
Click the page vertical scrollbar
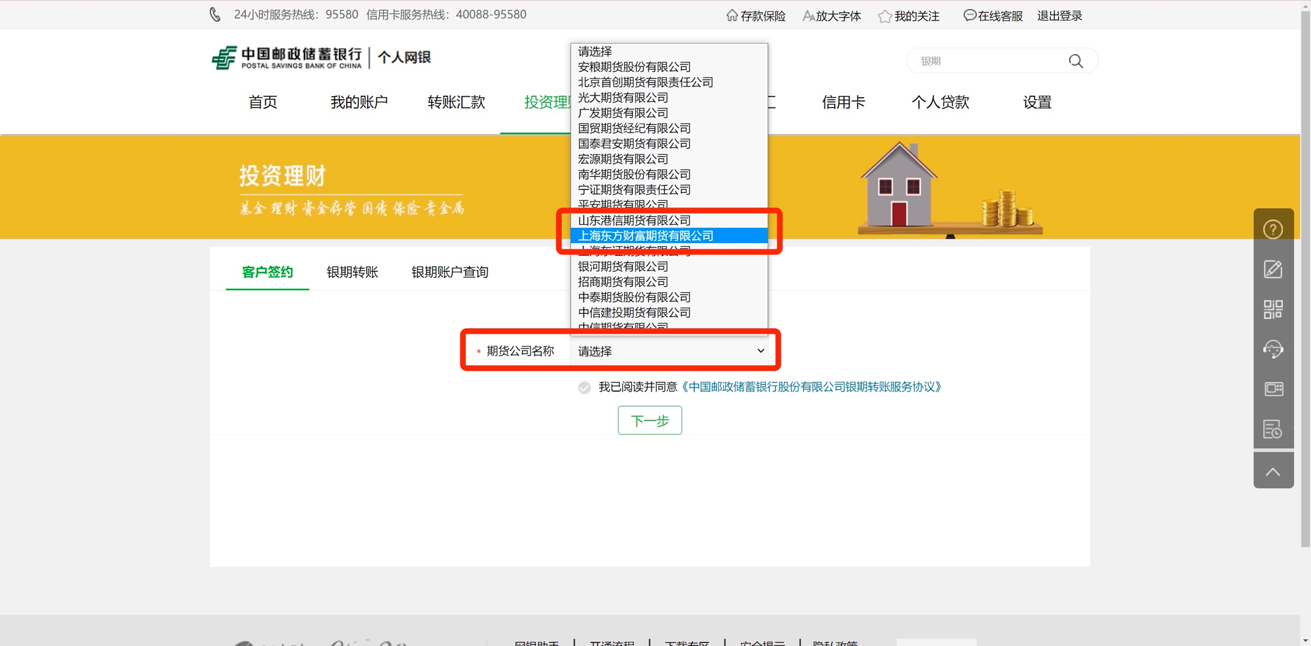tap(1306, 279)
